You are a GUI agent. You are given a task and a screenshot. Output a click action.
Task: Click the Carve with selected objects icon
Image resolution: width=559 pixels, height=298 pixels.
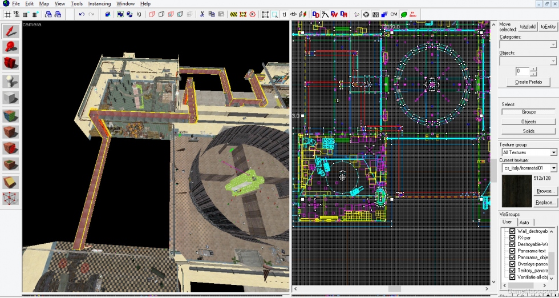(x=108, y=14)
